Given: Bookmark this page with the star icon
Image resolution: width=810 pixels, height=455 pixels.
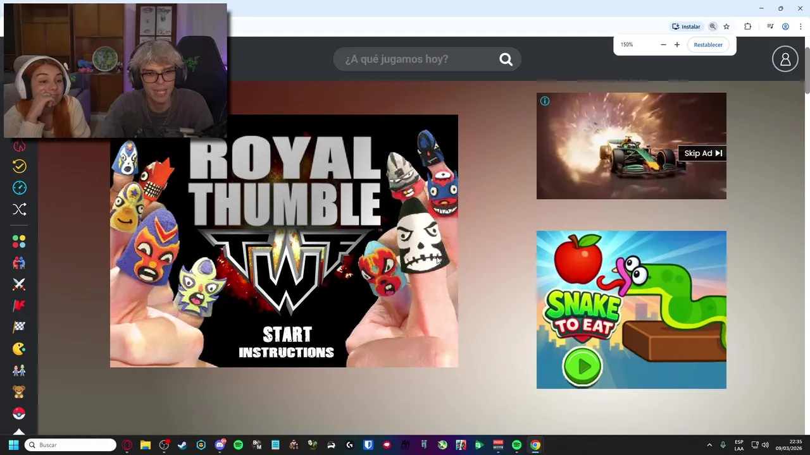Looking at the screenshot, I should point(726,27).
